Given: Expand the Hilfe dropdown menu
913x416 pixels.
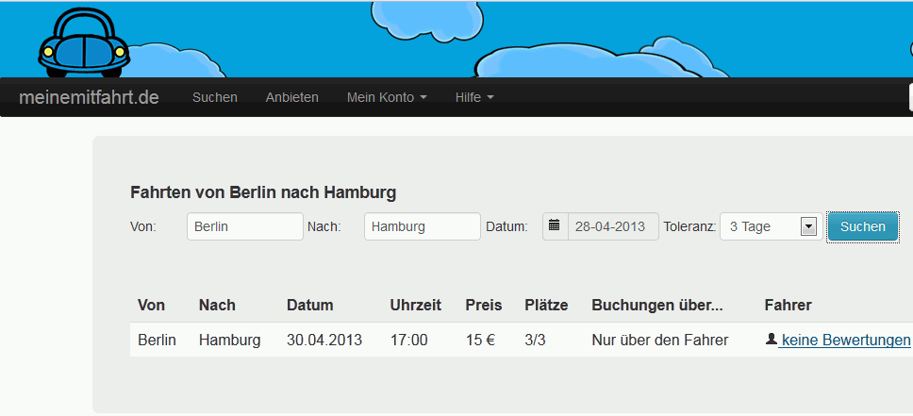Looking at the screenshot, I should tap(473, 97).
